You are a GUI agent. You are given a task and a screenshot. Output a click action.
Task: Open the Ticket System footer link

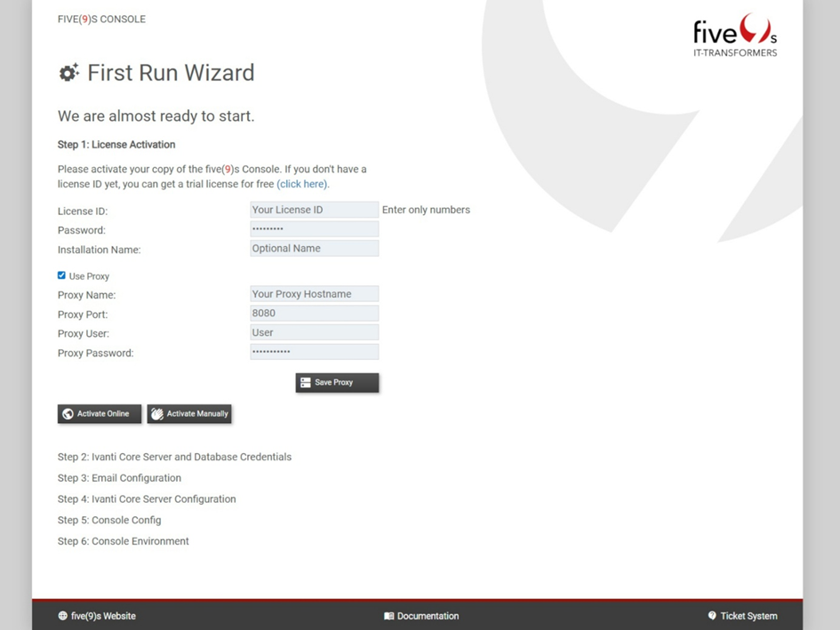pos(742,616)
